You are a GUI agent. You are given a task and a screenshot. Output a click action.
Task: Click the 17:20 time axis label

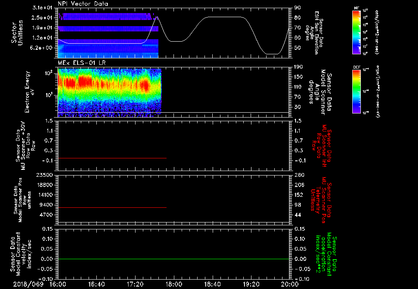(135, 284)
